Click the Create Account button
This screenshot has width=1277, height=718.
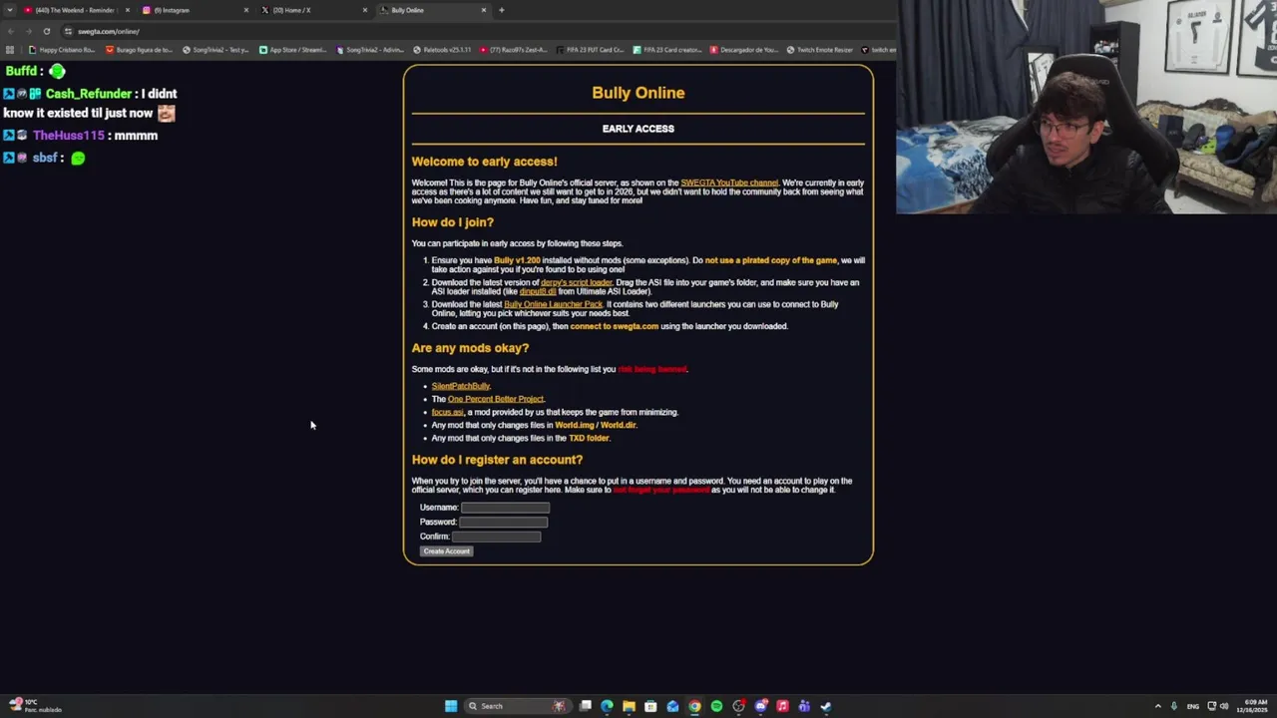click(x=446, y=551)
